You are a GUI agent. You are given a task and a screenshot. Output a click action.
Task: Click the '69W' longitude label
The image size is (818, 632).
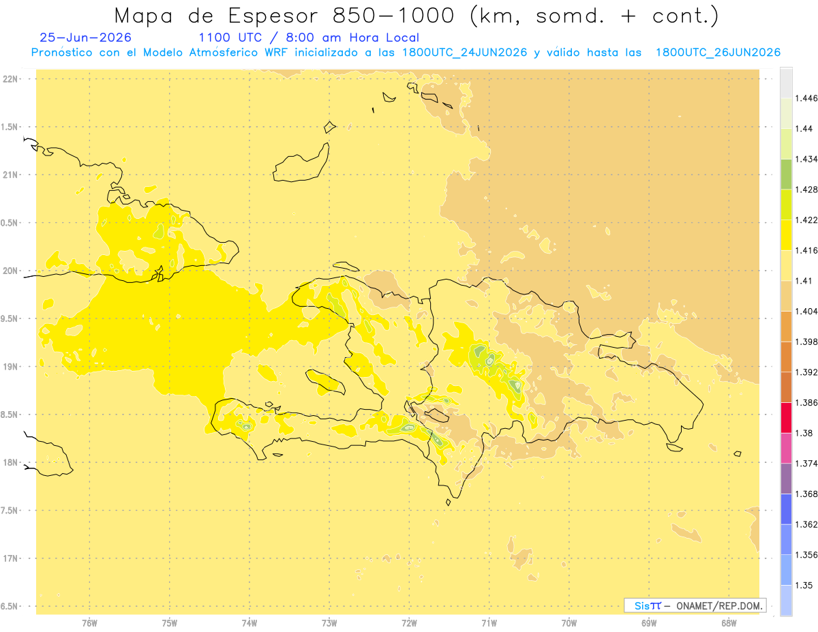[649, 623]
